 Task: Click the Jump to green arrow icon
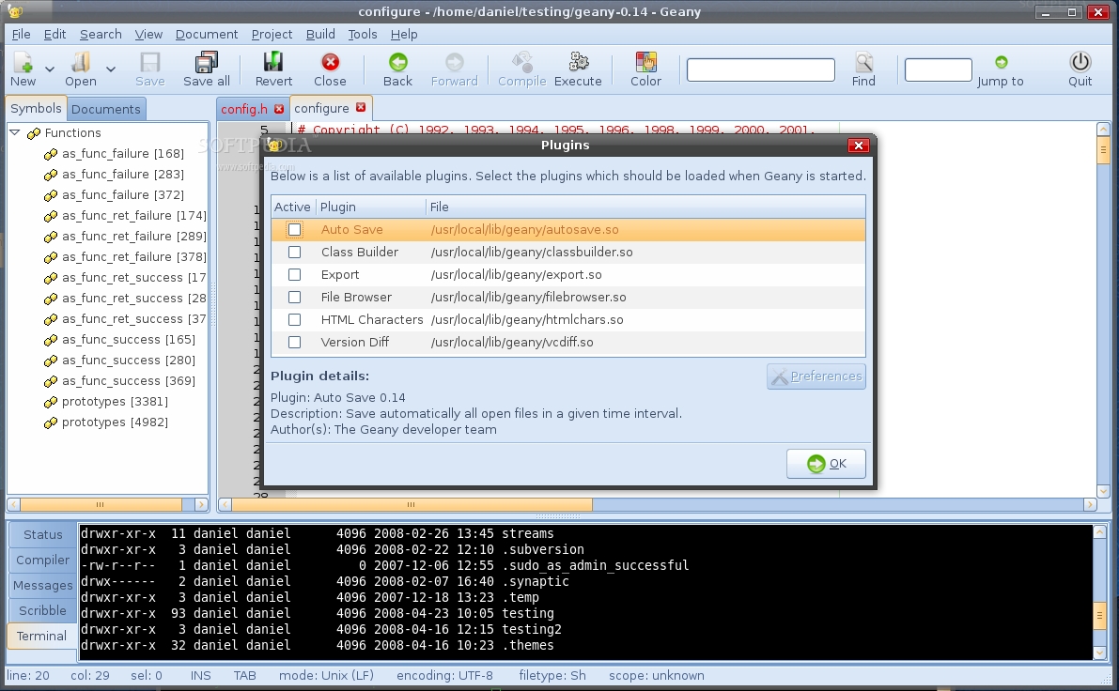coord(1002,63)
